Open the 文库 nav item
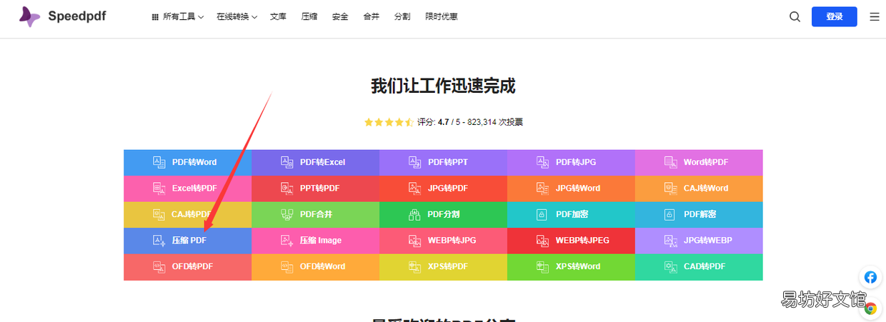Screen dimensions: 886x322 (278, 16)
